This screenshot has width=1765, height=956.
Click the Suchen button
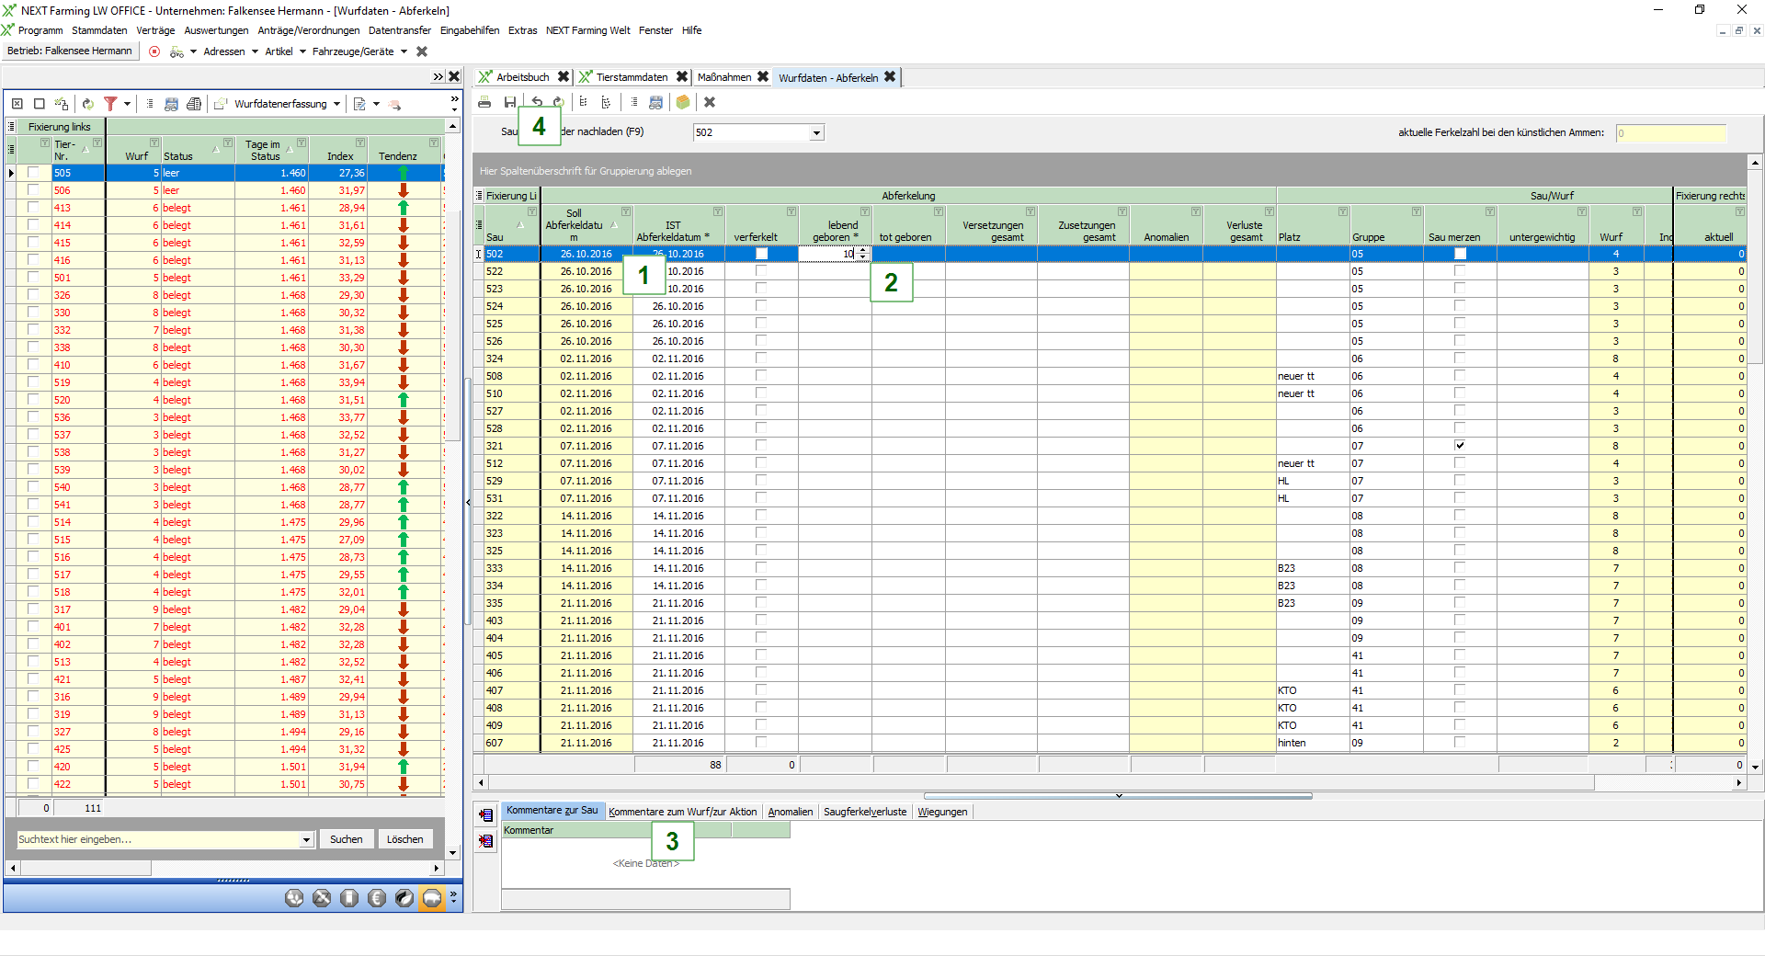[346, 839]
